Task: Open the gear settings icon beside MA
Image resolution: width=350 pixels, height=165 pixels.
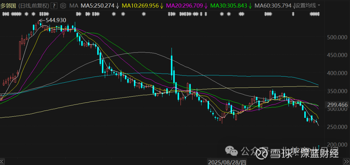Action: click(64, 6)
